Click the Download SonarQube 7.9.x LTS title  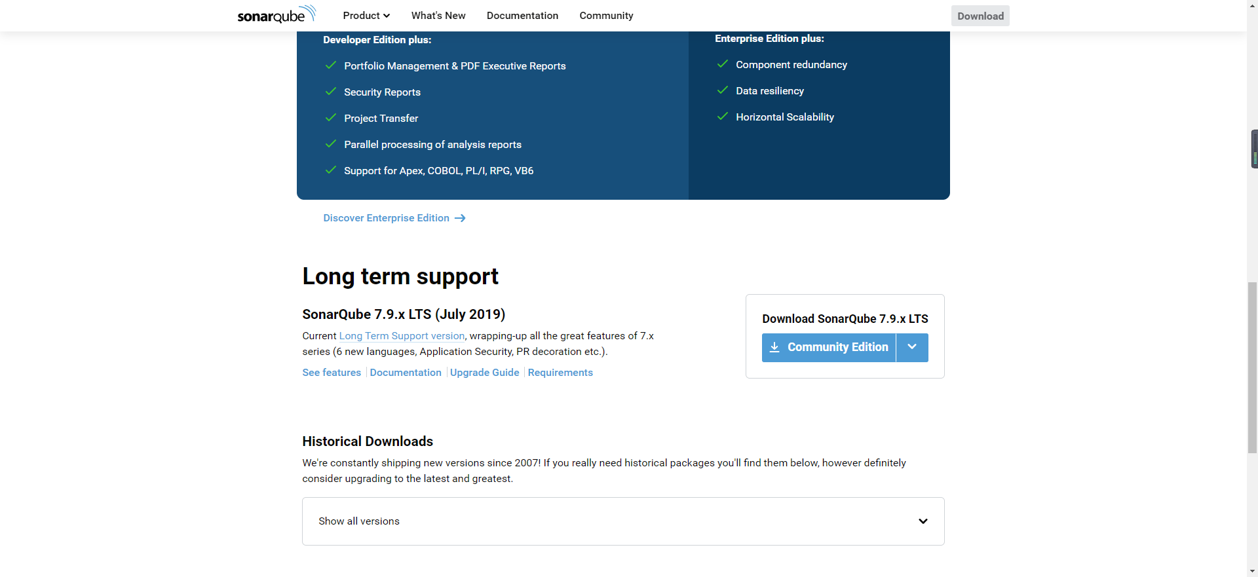point(845,319)
